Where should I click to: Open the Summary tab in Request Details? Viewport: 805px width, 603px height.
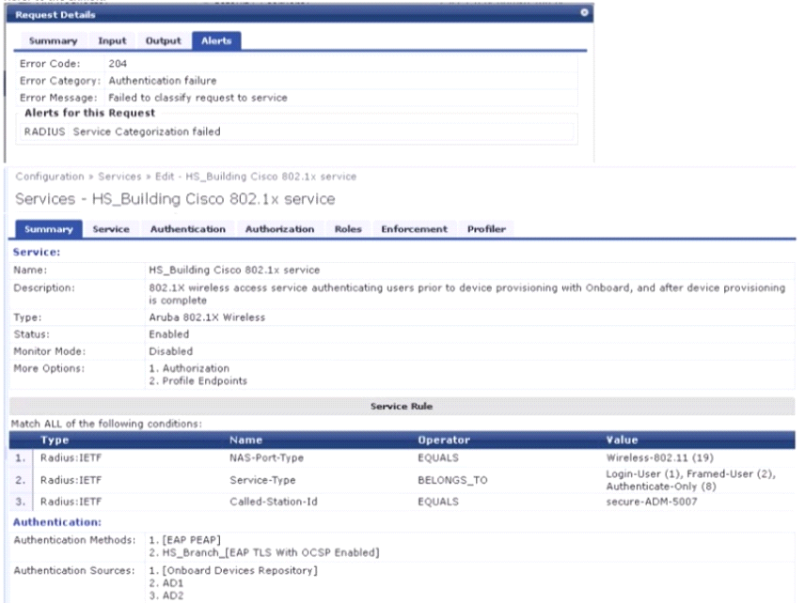tap(53, 40)
